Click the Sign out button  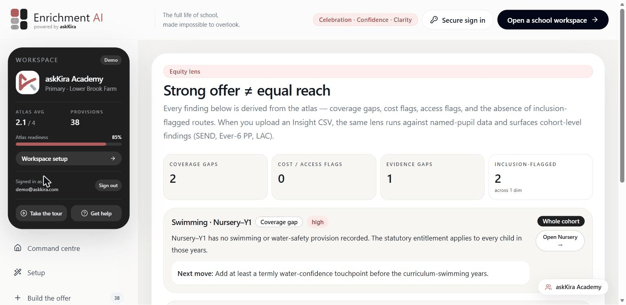tap(108, 186)
